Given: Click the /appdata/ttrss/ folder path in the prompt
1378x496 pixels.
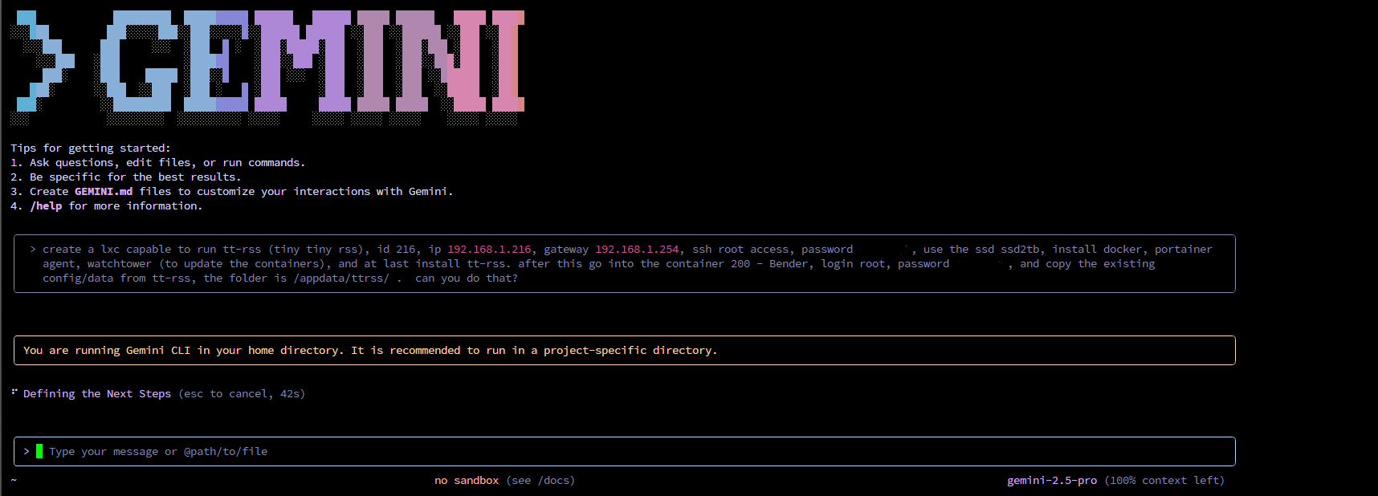Looking at the screenshot, I should (341, 278).
